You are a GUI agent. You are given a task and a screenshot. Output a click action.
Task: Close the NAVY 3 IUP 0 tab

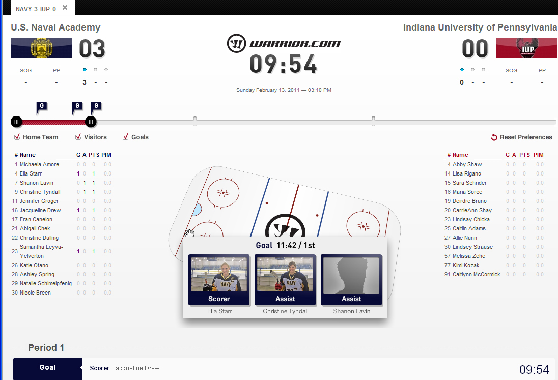(65, 8)
